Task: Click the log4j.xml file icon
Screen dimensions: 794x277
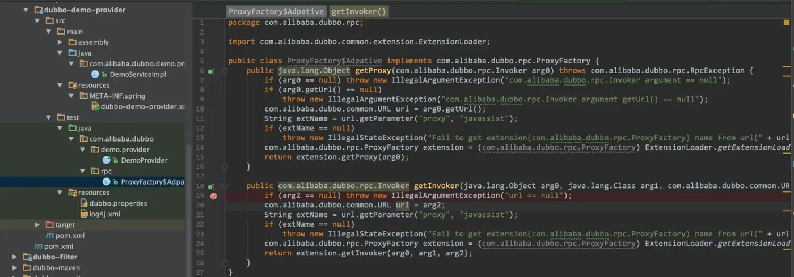Action: click(84, 214)
